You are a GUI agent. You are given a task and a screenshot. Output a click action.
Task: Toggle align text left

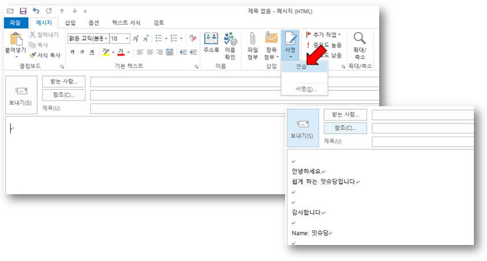[140, 53]
